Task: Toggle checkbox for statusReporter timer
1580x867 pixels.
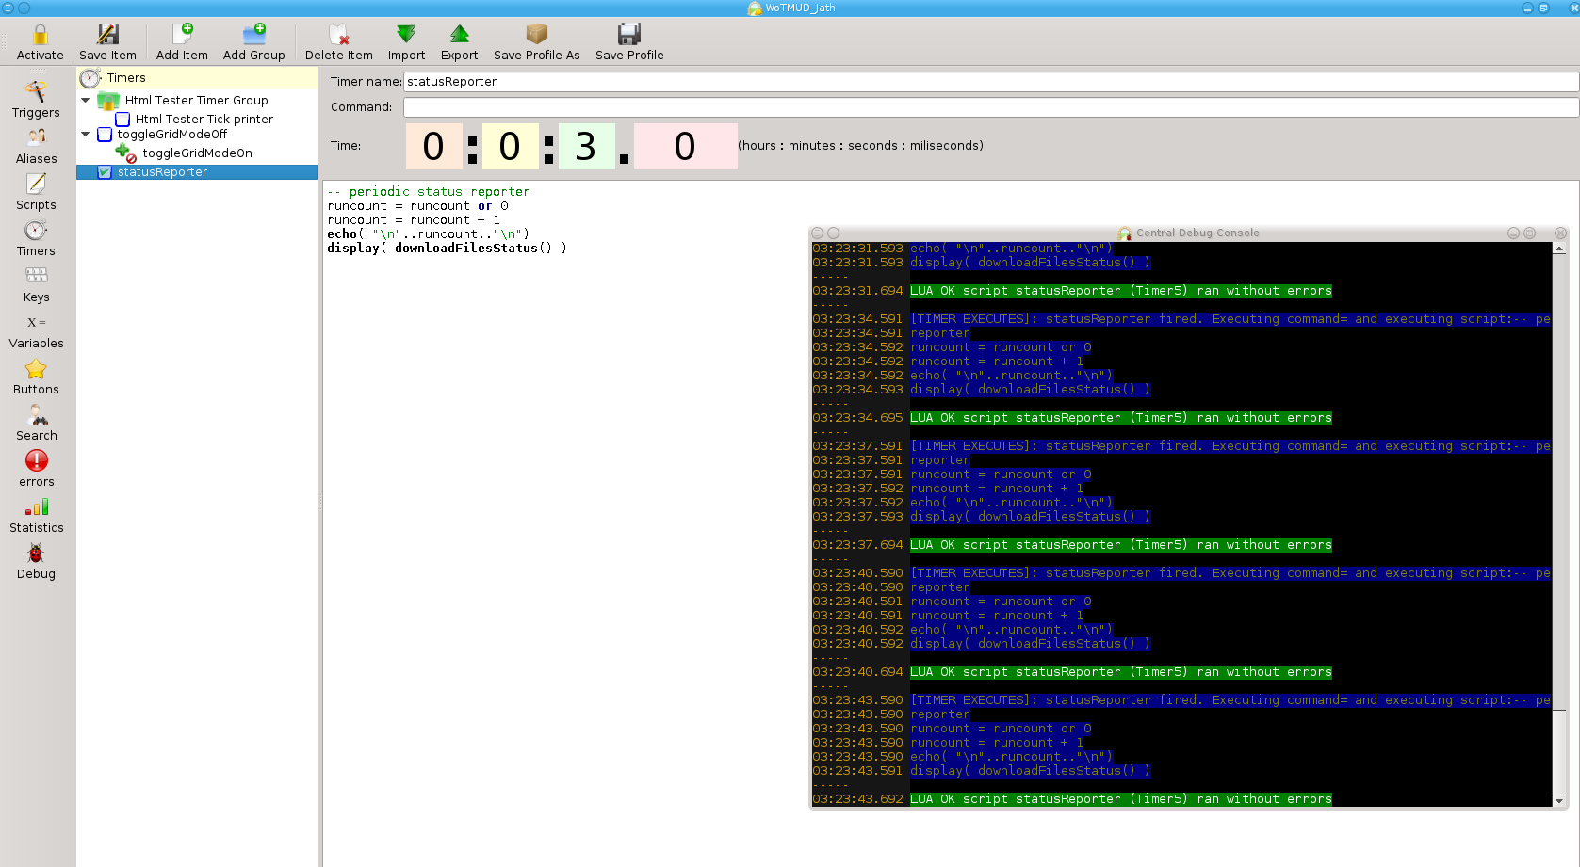Action: click(x=105, y=172)
